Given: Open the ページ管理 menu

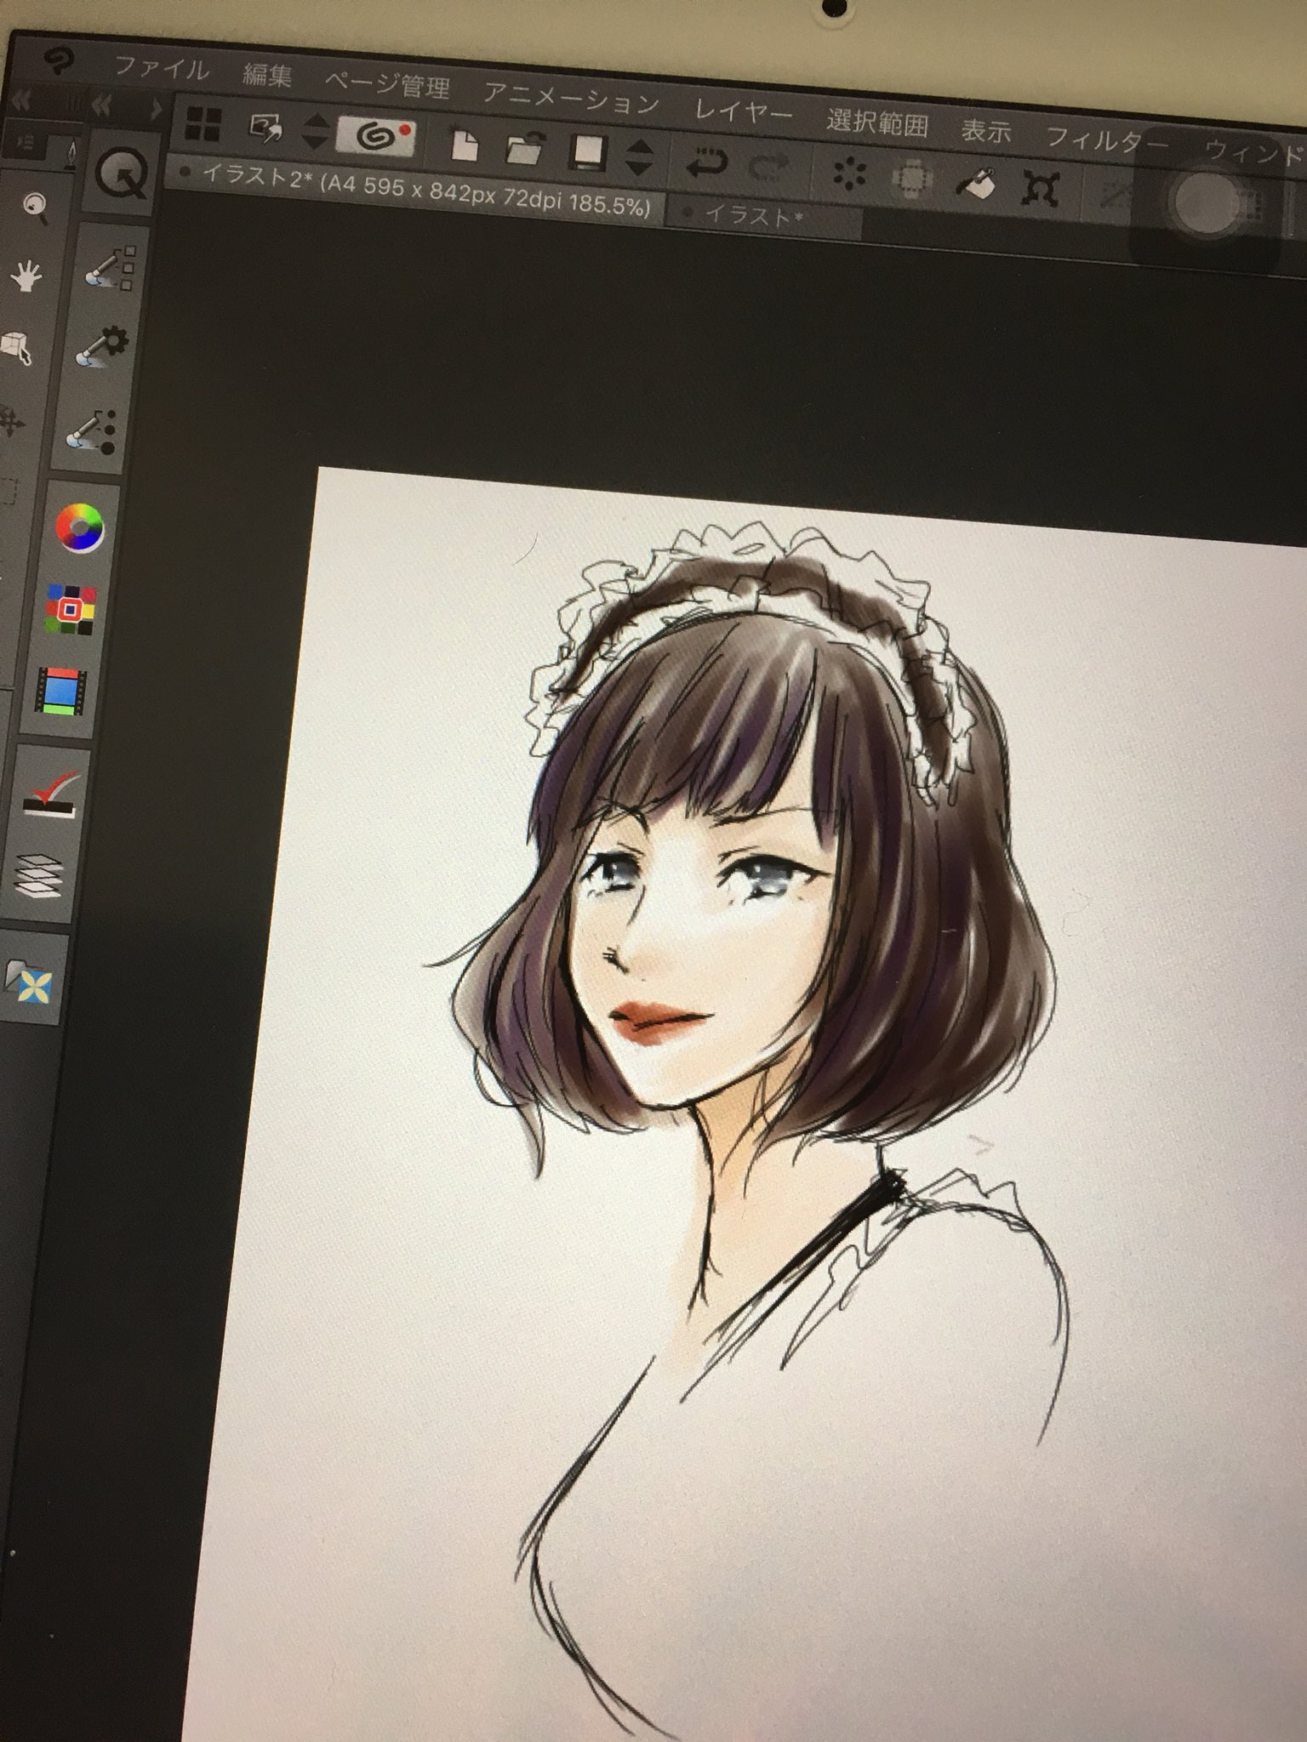Looking at the screenshot, I should tap(386, 85).
